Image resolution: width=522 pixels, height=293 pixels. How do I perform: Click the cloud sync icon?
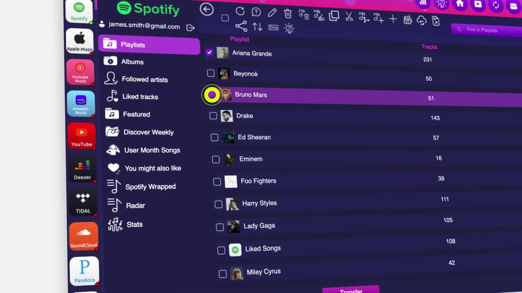pos(422,20)
